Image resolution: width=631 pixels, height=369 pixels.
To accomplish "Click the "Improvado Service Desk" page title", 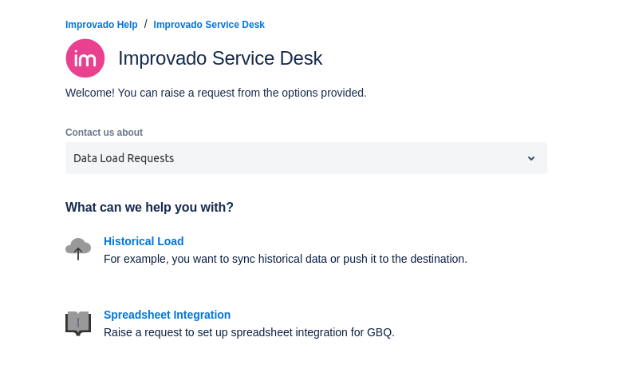I will [x=220, y=58].
